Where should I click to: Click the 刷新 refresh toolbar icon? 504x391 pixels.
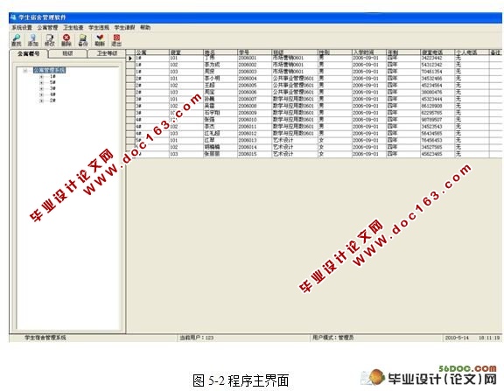click(x=100, y=40)
